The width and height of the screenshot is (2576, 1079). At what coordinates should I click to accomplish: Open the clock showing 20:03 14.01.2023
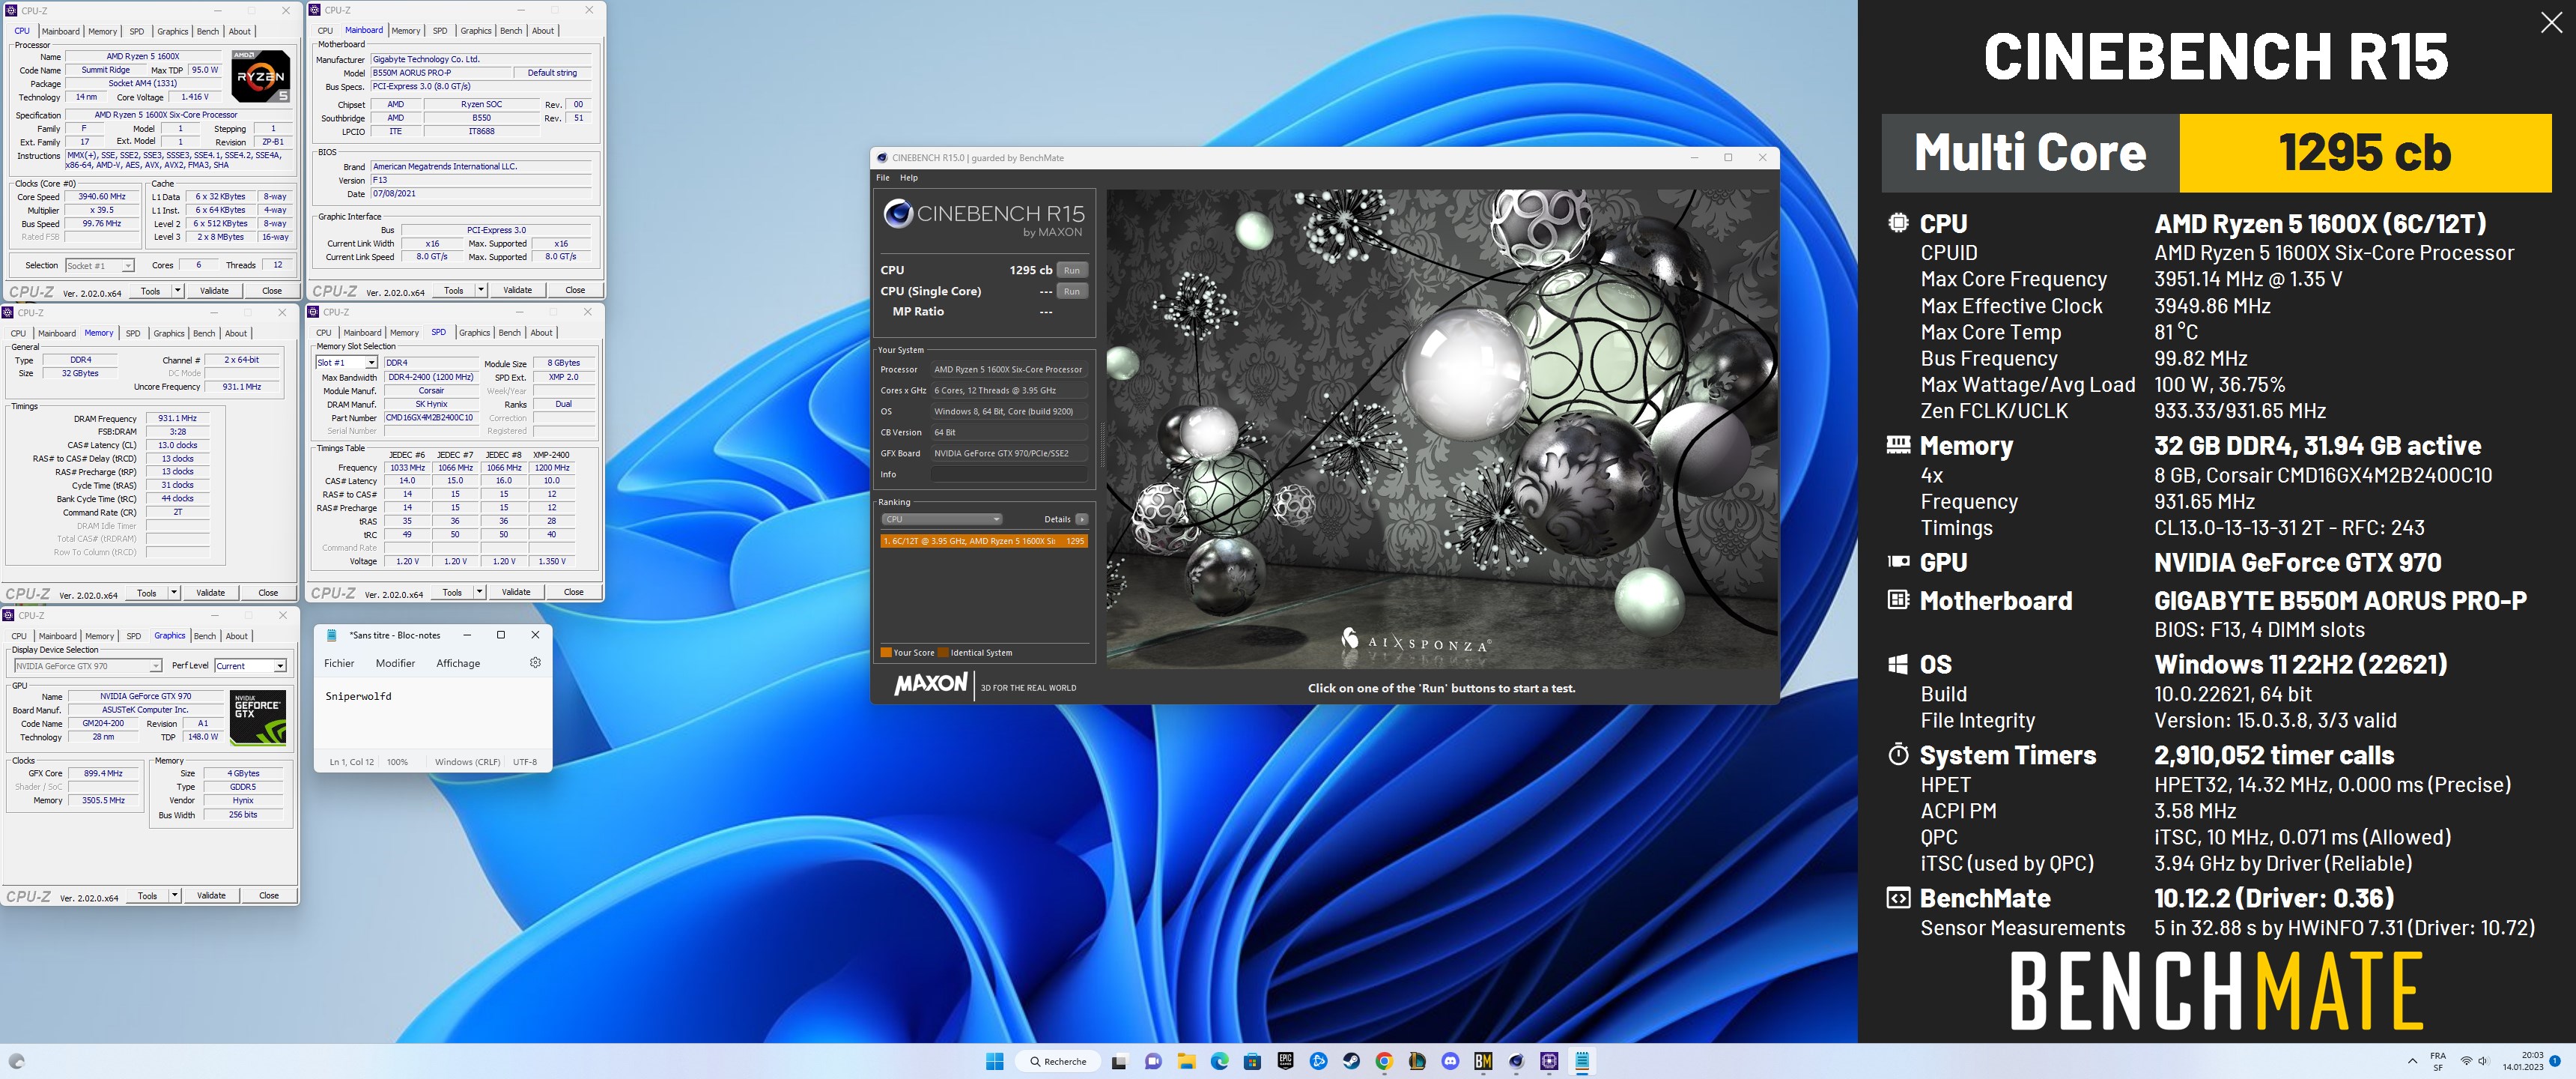[x=2522, y=1061]
